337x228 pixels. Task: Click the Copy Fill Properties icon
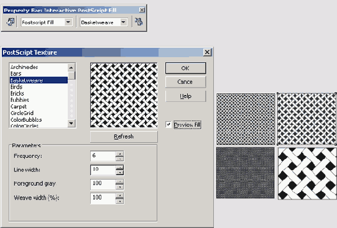(x=139, y=22)
